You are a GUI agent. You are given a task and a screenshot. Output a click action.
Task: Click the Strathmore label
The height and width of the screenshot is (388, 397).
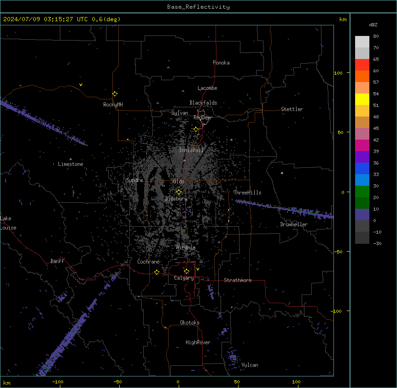click(x=238, y=280)
